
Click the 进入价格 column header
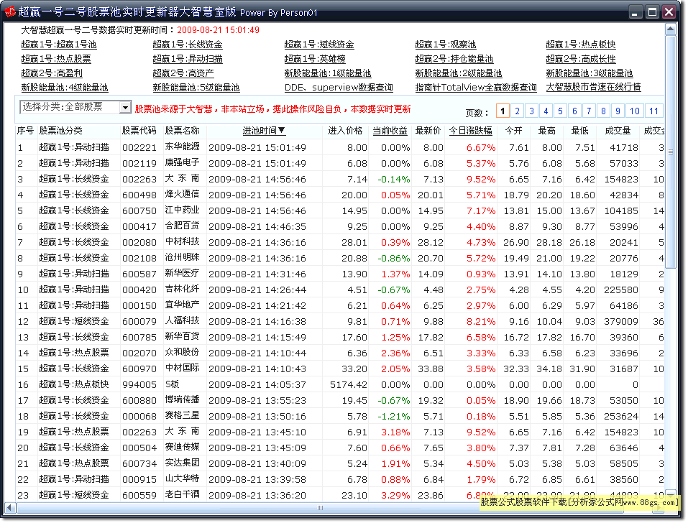point(345,131)
